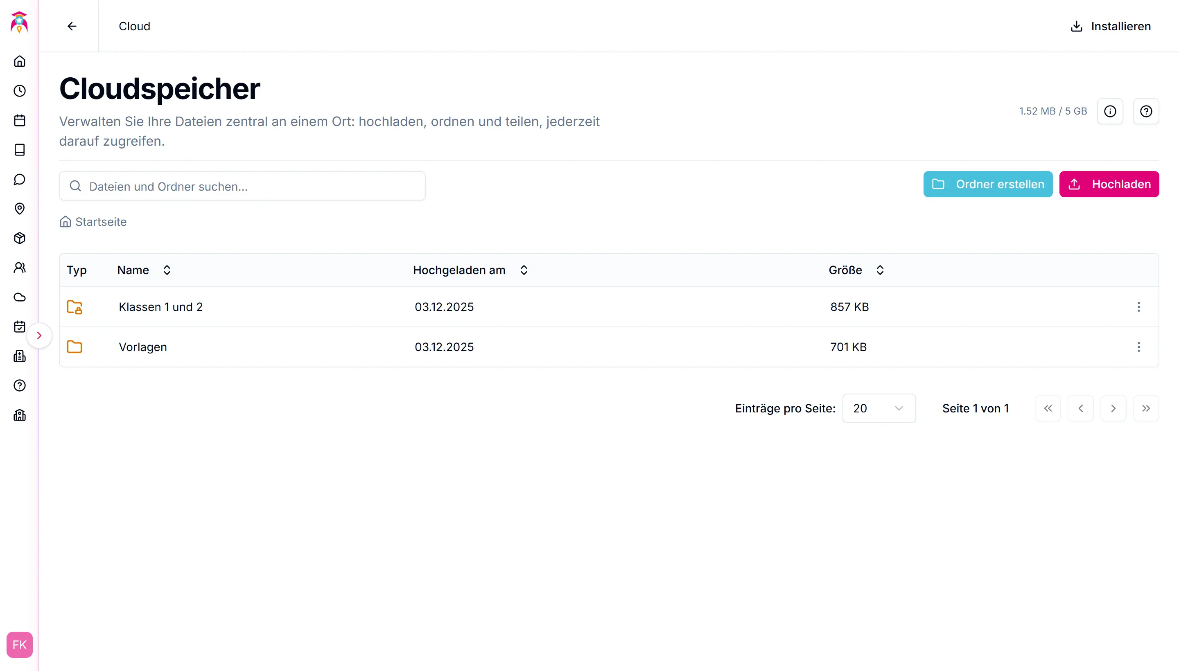Open the chat bubble sidebar icon
This screenshot has height=671, width=1179.
(x=19, y=179)
